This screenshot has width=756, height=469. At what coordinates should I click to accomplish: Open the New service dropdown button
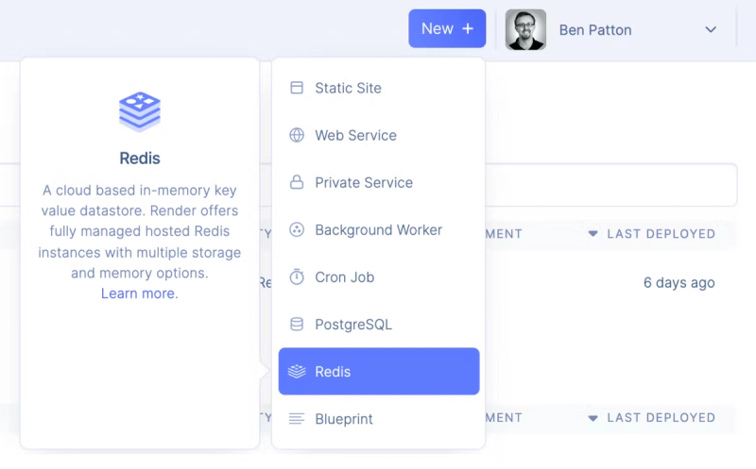(x=447, y=28)
